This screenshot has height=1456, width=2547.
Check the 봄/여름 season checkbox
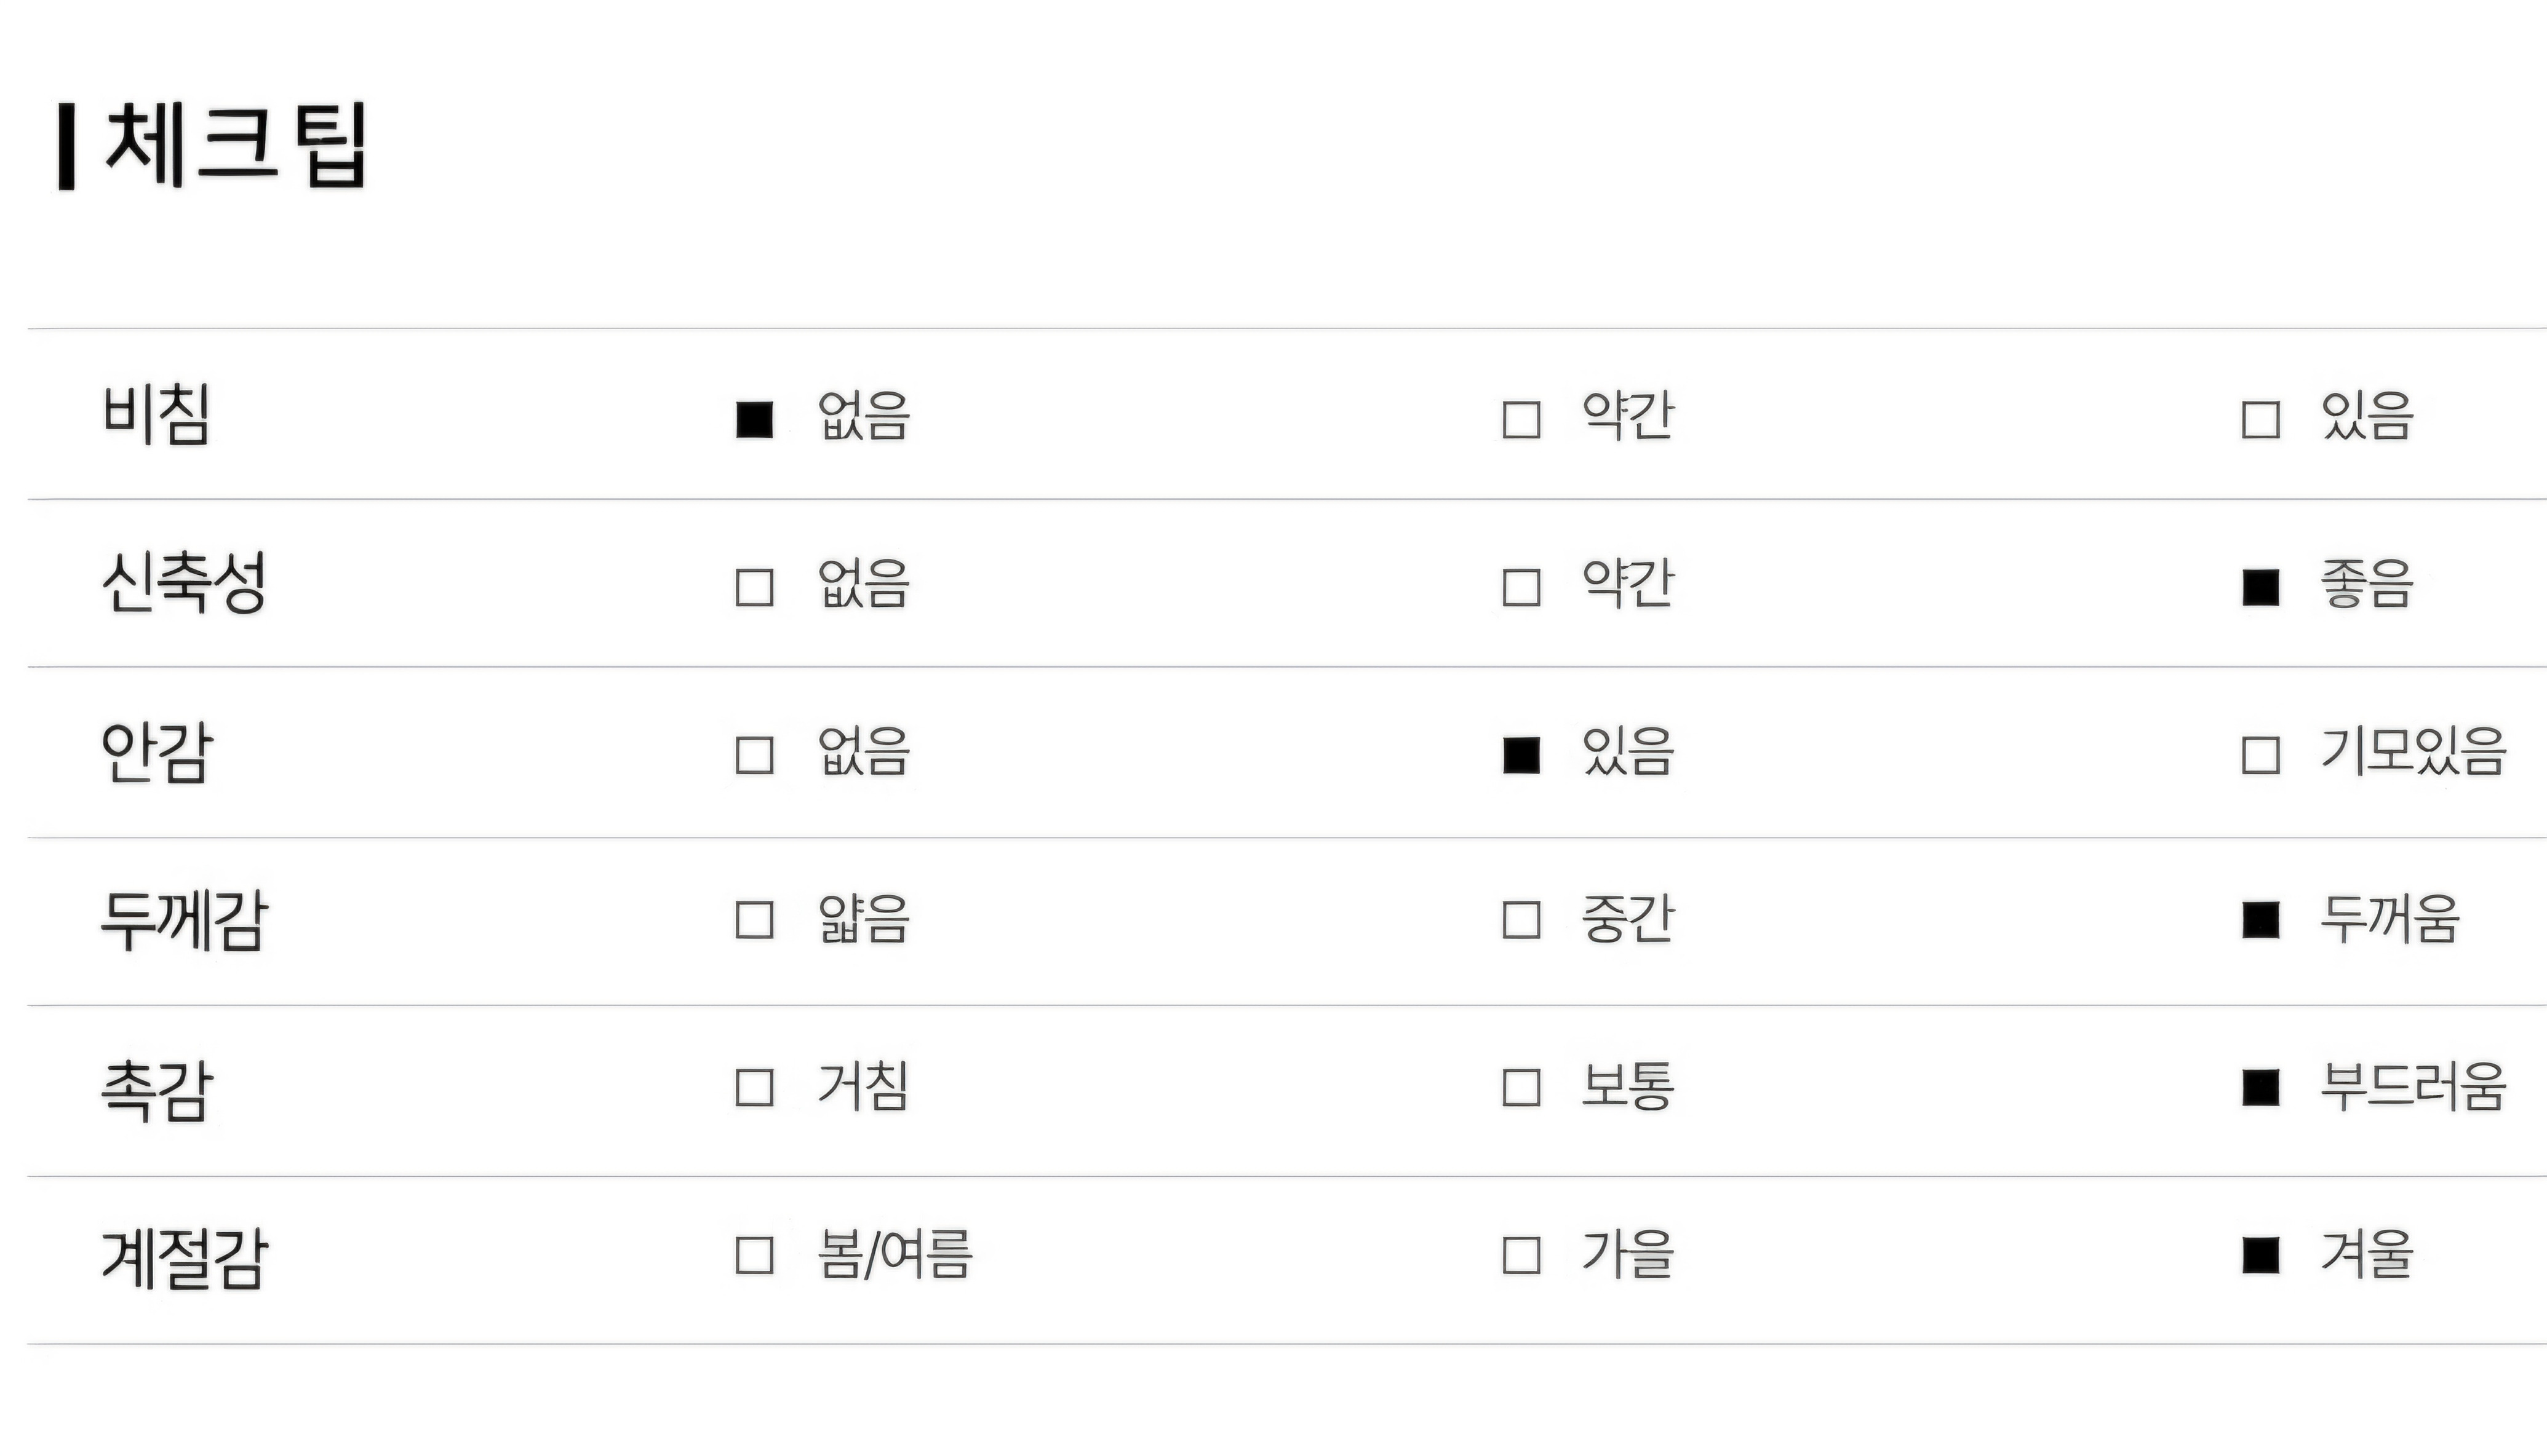tap(754, 1255)
